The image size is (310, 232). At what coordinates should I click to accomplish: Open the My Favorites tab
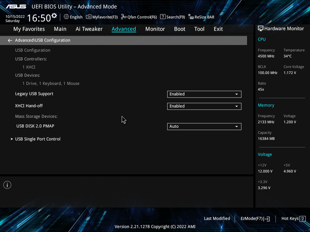[x=29, y=29]
